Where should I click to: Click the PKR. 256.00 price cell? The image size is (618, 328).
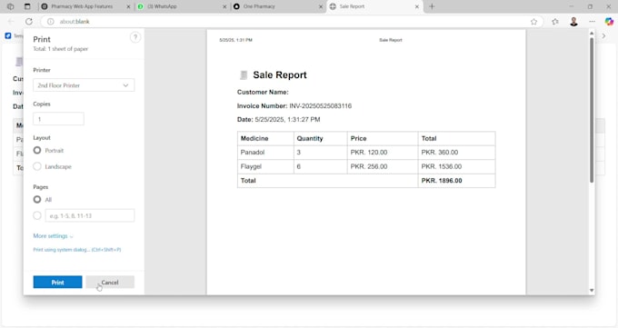tap(383, 166)
